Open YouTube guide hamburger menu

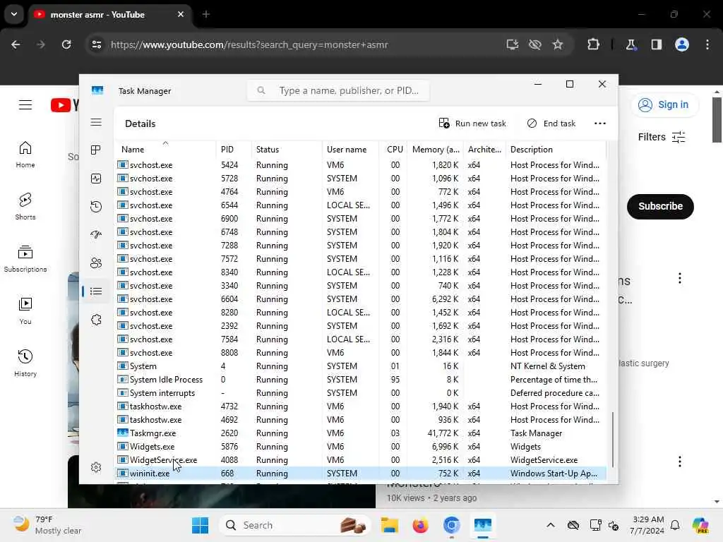25,105
